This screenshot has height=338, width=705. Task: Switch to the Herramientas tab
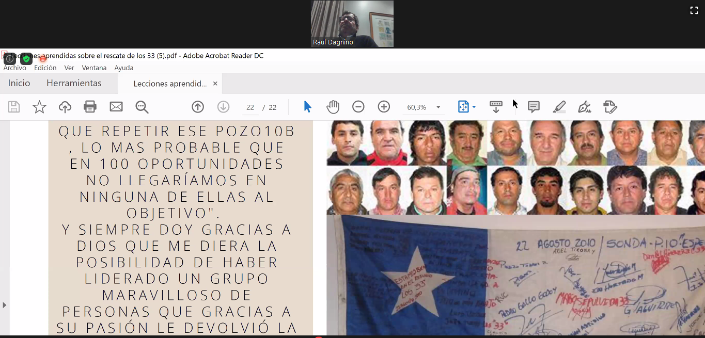(x=74, y=83)
